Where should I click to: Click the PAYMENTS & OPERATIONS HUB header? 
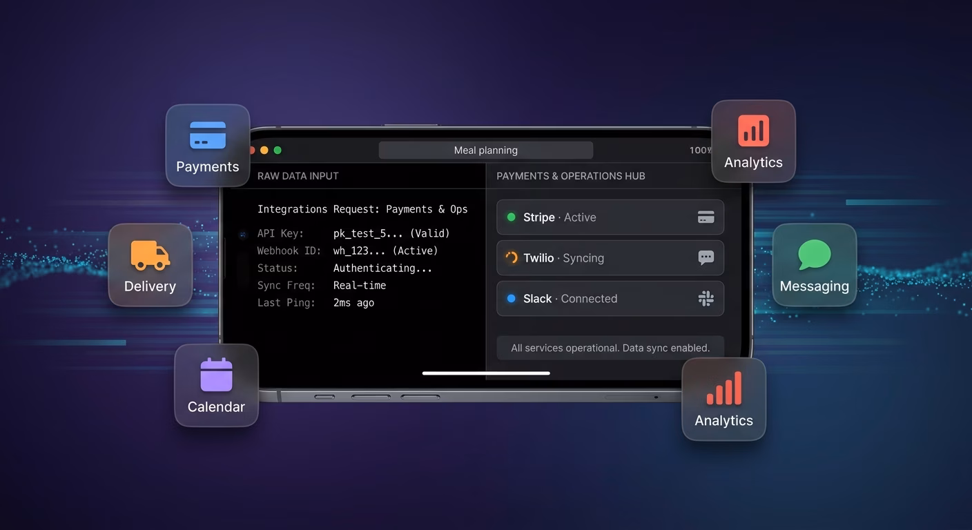(x=571, y=176)
